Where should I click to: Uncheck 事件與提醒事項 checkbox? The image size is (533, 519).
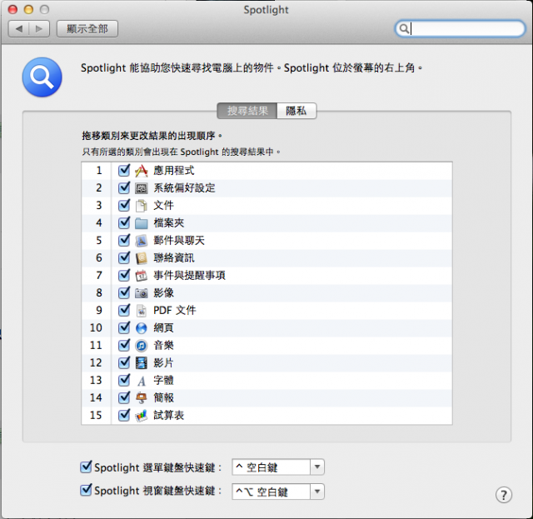pos(124,275)
